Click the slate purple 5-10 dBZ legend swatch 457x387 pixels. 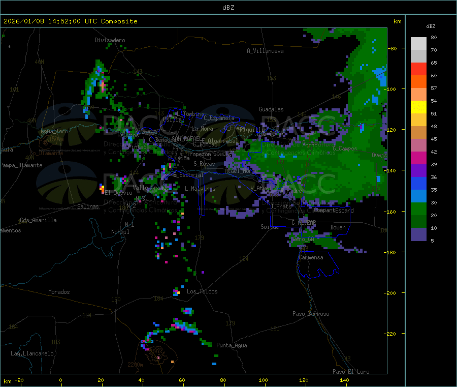[418, 234]
